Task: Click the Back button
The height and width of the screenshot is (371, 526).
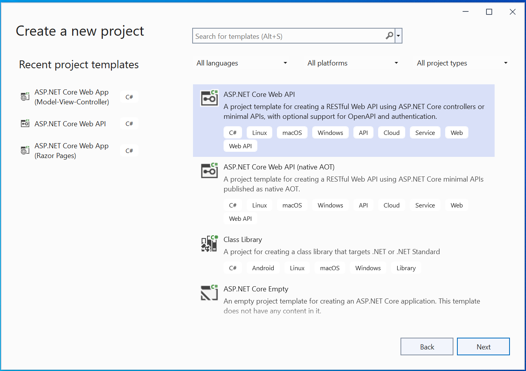Action: point(427,347)
